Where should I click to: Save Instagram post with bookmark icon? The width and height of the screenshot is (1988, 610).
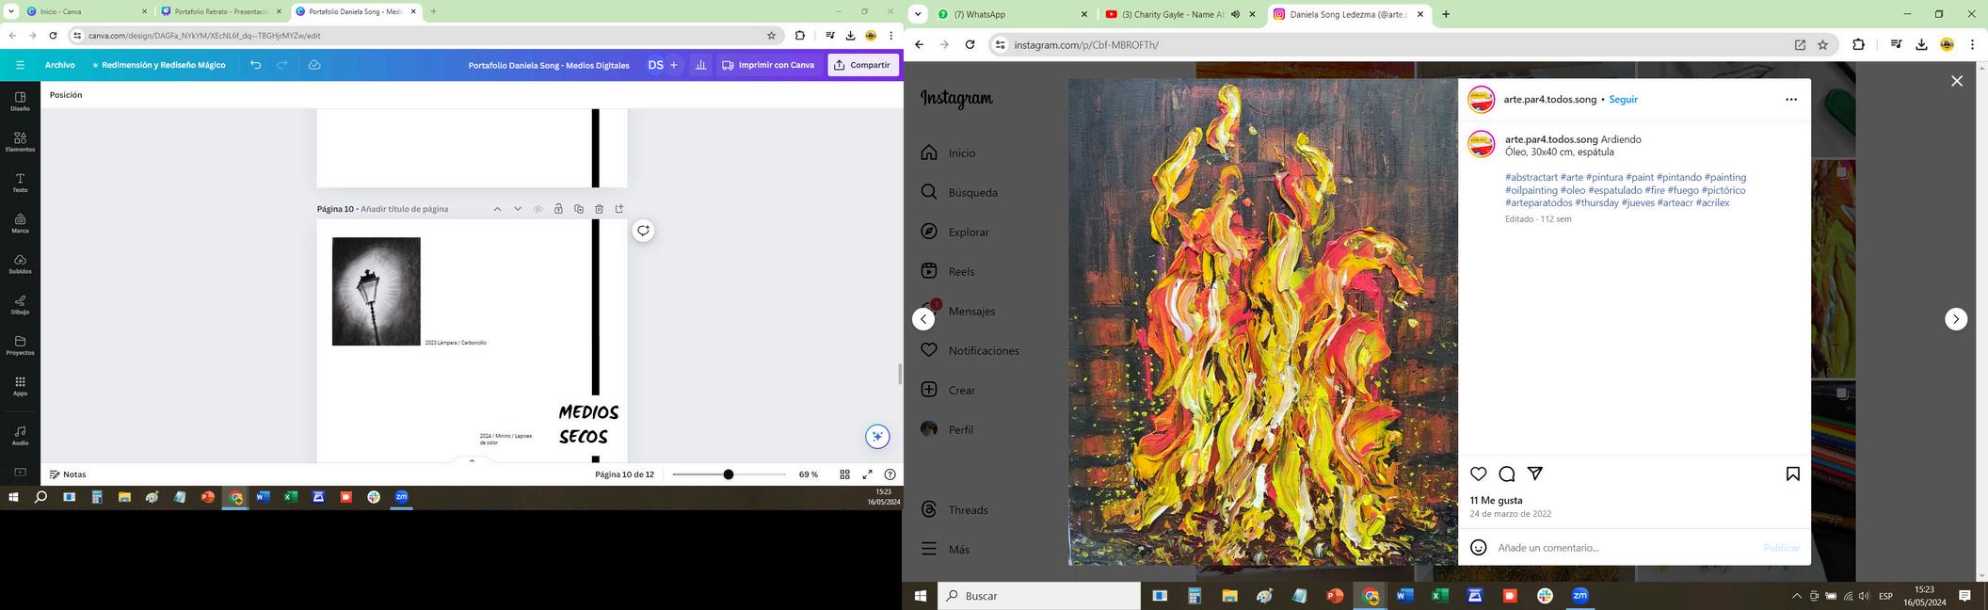tap(1792, 474)
